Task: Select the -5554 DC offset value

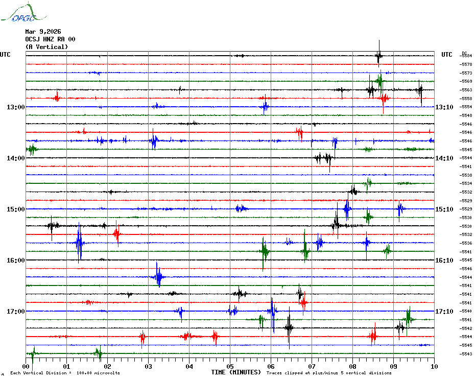Action: 466,107
